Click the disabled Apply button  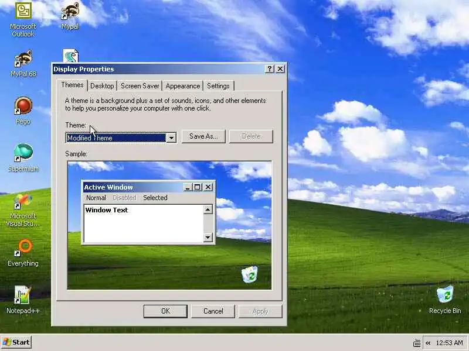(260, 311)
